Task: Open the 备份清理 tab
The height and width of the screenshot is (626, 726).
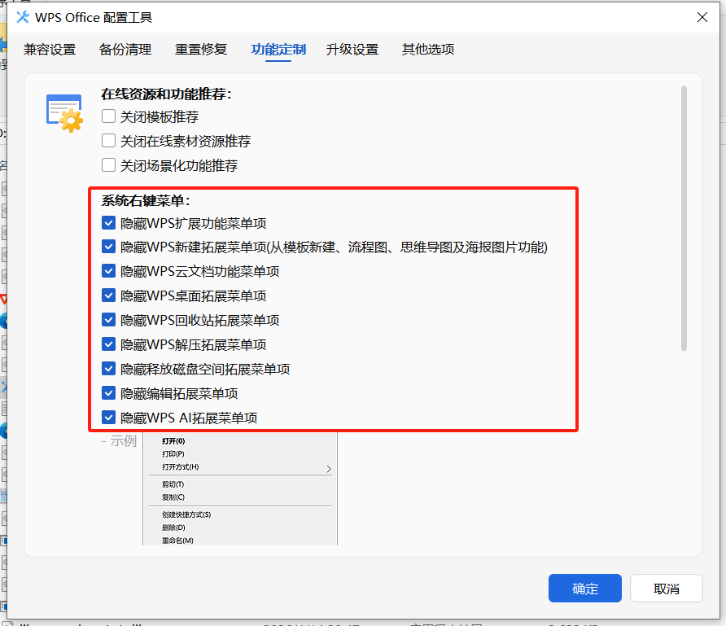Action: tap(125, 50)
